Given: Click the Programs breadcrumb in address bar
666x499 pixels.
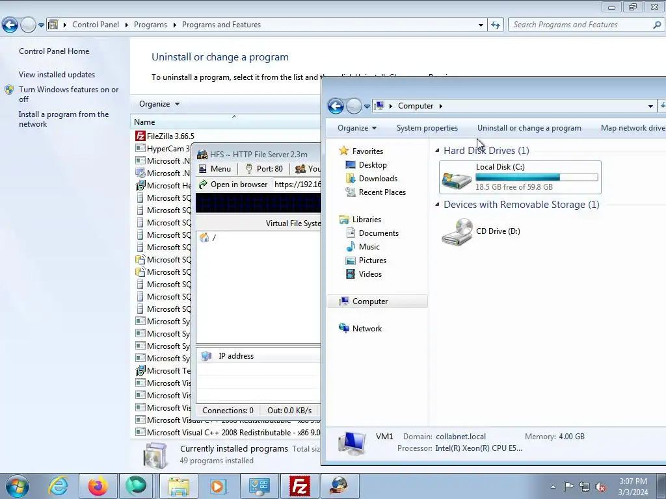Looking at the screenshot, I should [150, 25].
